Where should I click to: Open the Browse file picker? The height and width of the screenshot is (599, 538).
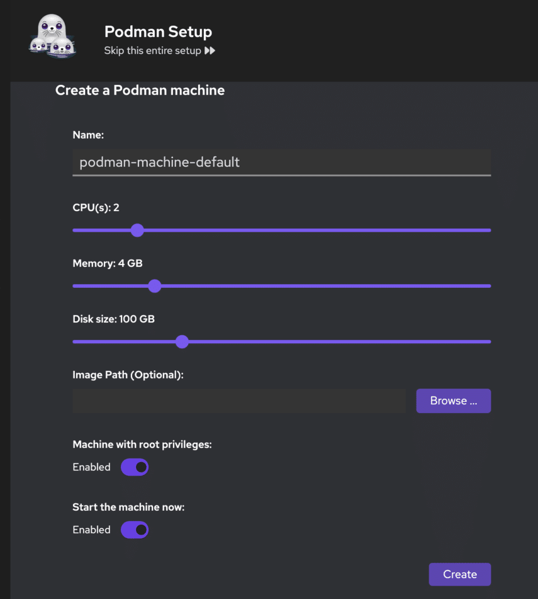(453, 401)
